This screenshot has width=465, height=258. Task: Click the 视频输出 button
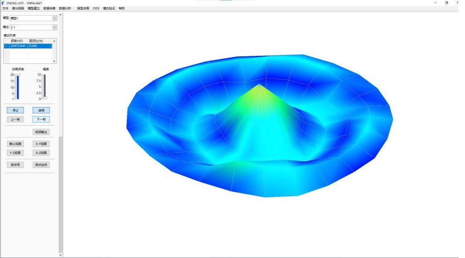point(41,132)
